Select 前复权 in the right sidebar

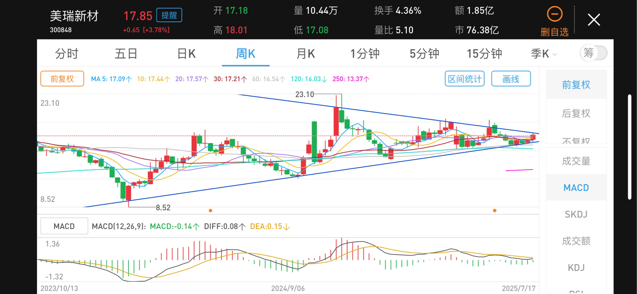click(x=576, y=85)
